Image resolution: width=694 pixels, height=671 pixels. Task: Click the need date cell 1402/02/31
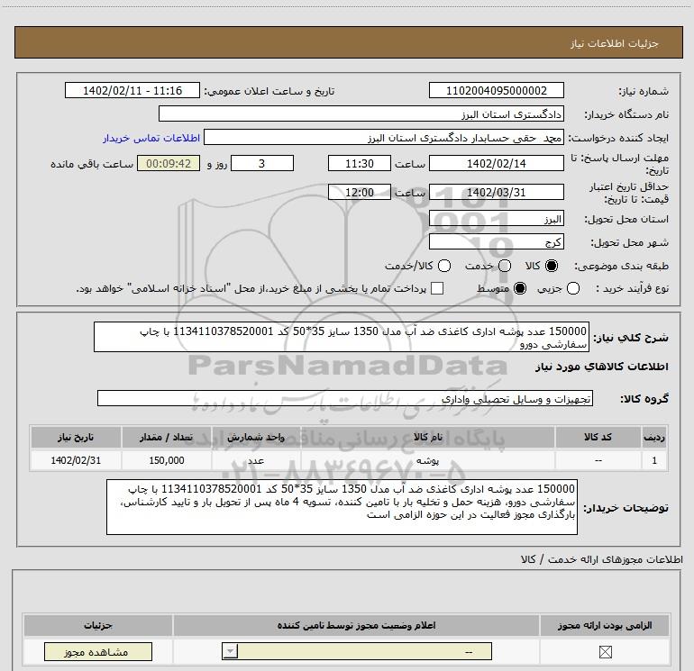tap(76, 460)
